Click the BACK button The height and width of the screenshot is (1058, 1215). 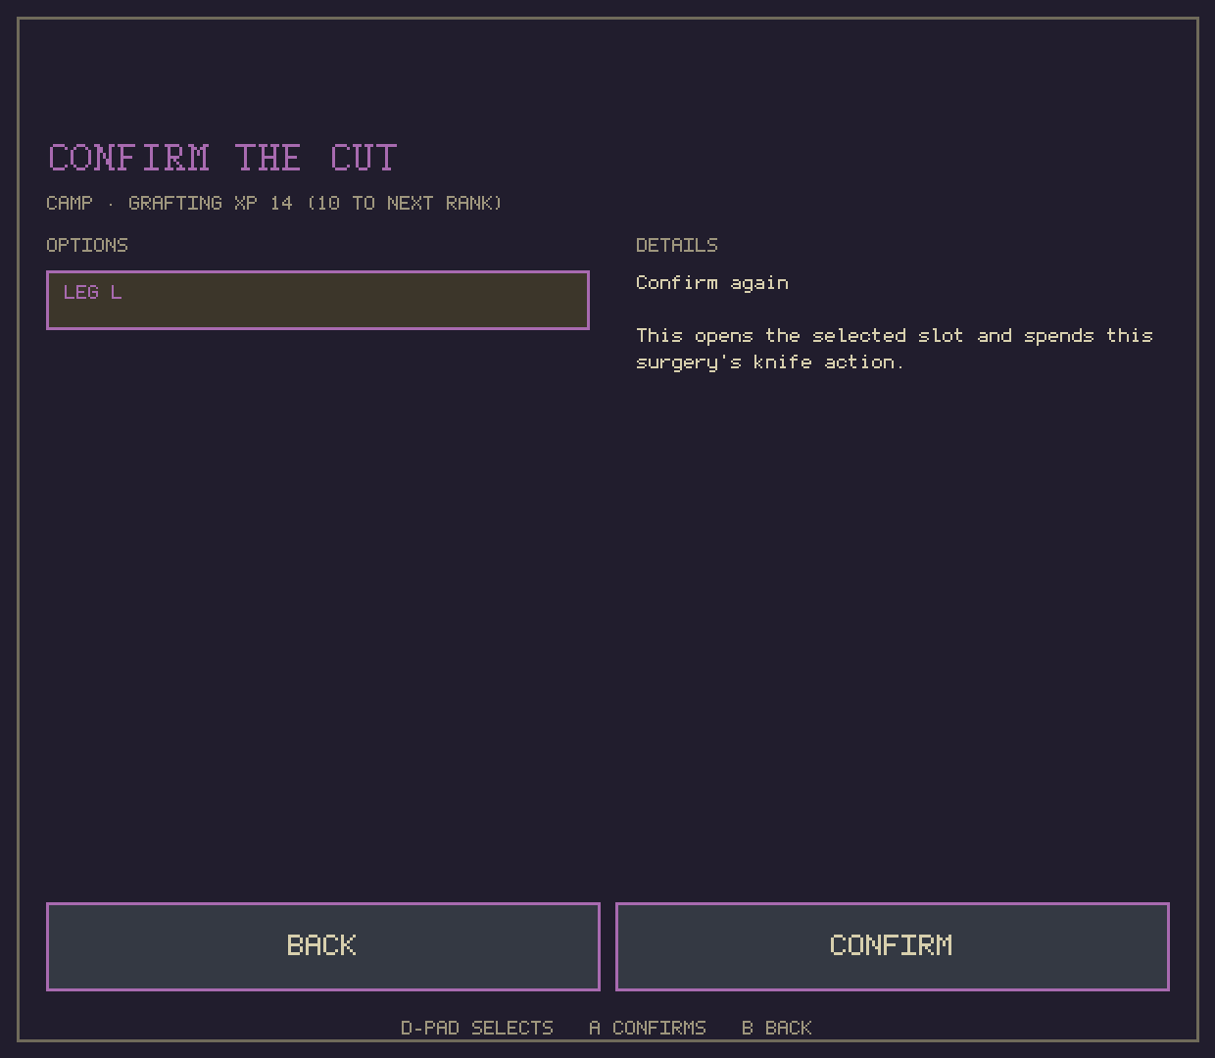pyautogui.click(x=323, y=946)
